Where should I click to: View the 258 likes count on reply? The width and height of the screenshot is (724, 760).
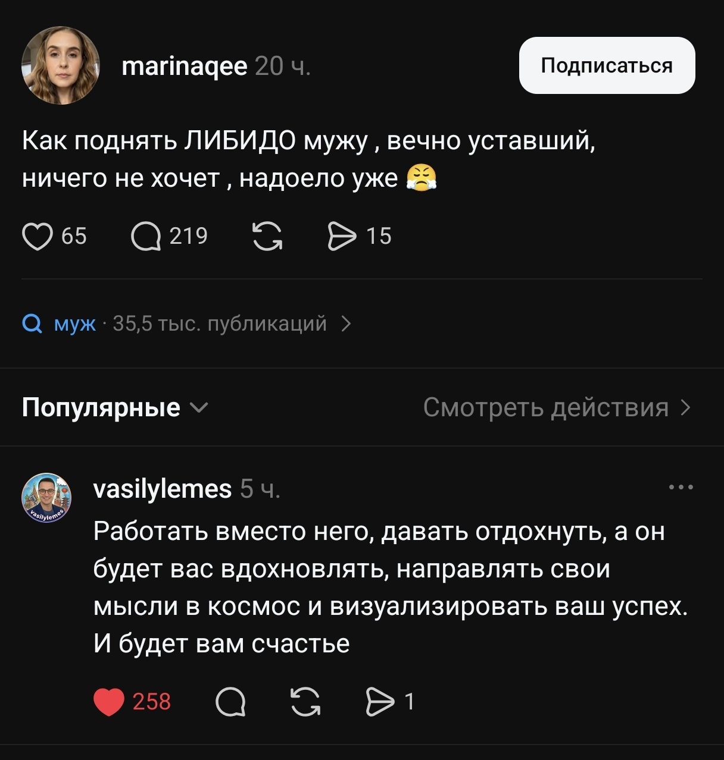pyautogui.click(x=152, y=702)
